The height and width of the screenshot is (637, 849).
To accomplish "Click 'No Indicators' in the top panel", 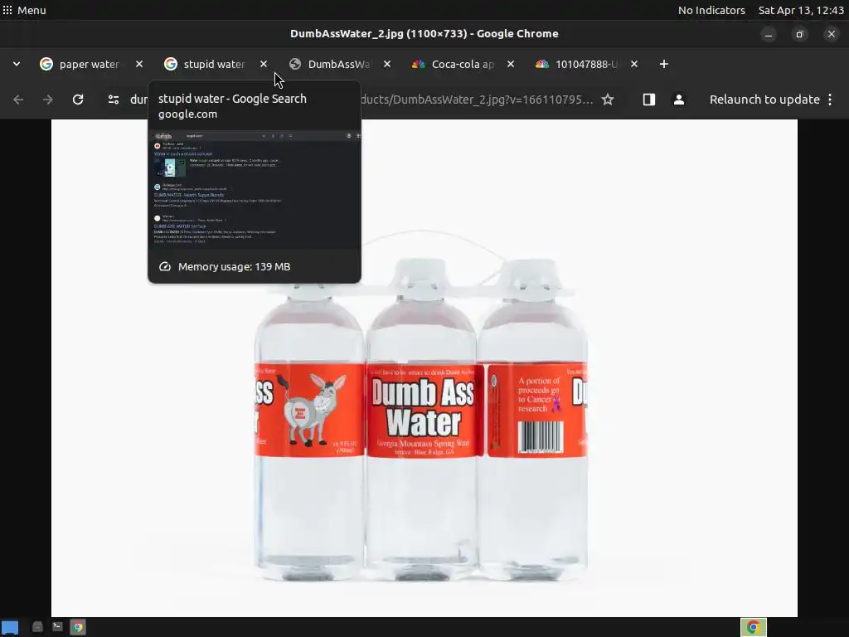I will click(711, 10).
